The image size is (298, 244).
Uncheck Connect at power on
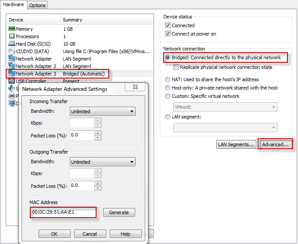[168, 34]
